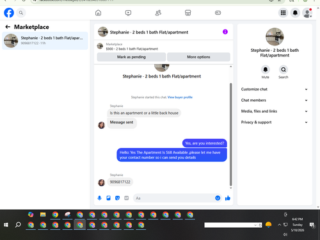Expand Media, files and links section

pos(275,111)
